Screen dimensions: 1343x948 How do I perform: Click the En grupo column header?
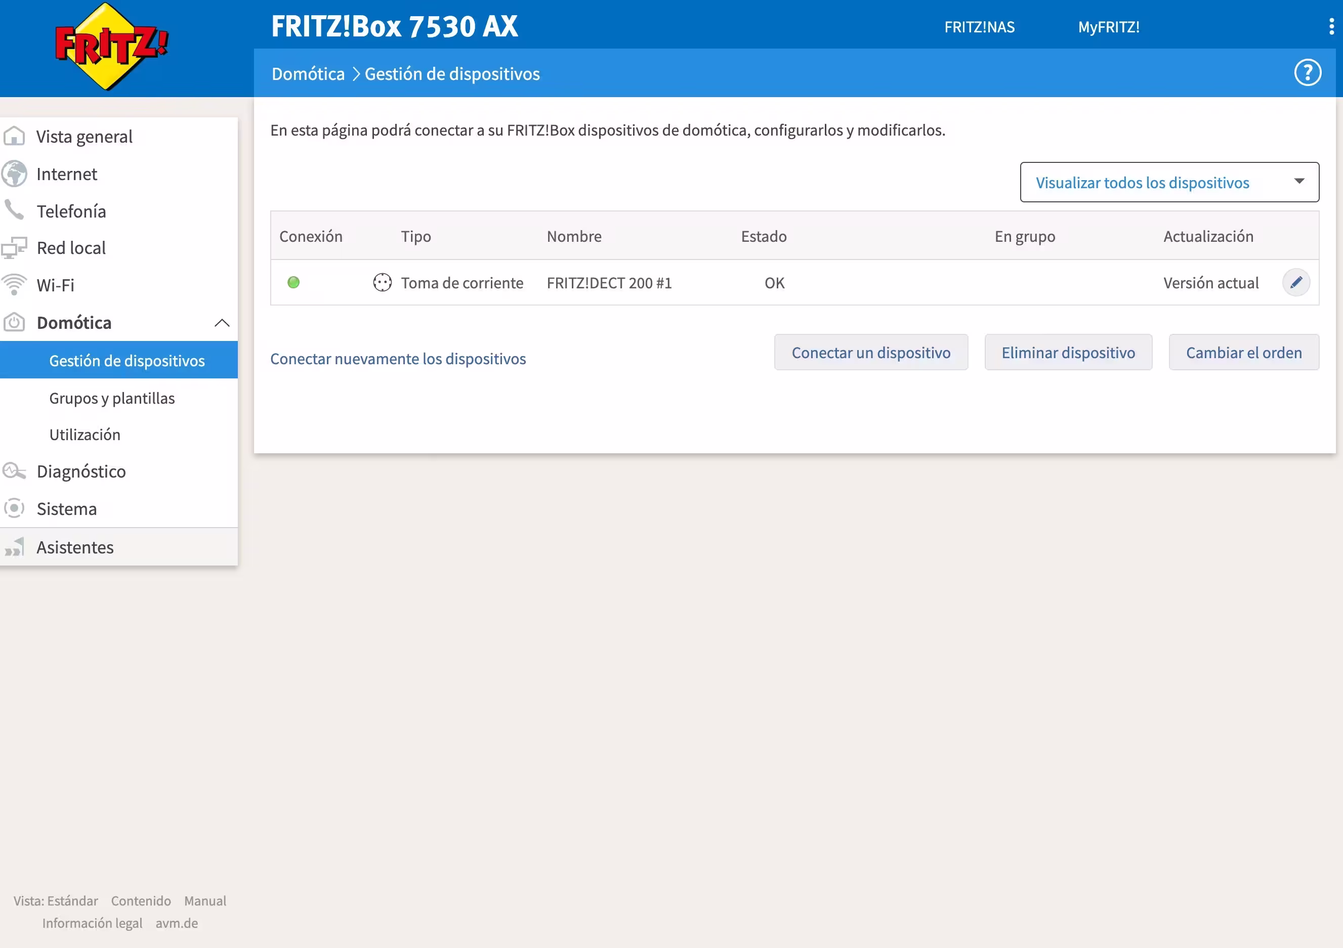click(1025, 236)
